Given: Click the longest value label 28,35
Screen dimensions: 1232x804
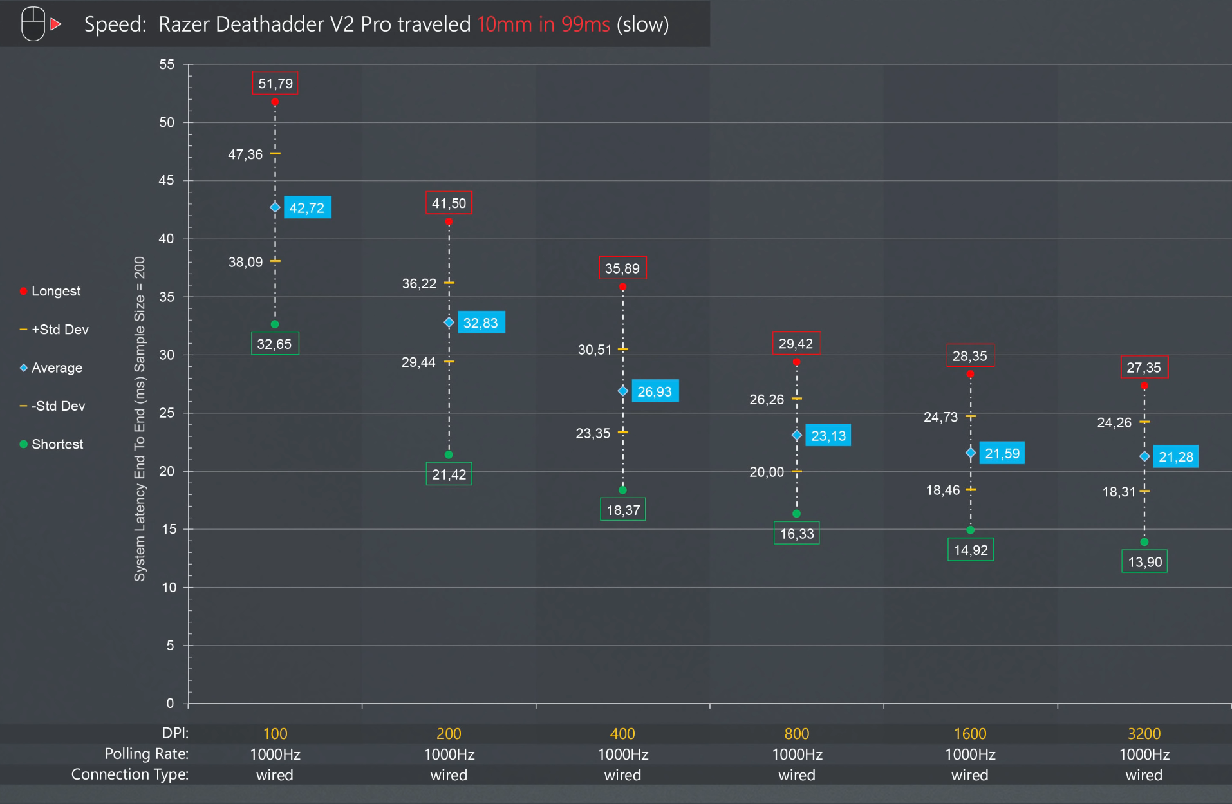Looking at the screenshot, I should [x=970, y=355].
